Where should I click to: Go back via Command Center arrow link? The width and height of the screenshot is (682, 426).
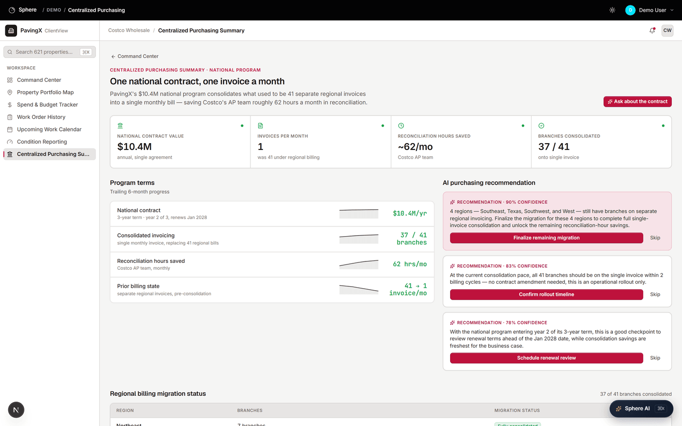coord(134,56)
